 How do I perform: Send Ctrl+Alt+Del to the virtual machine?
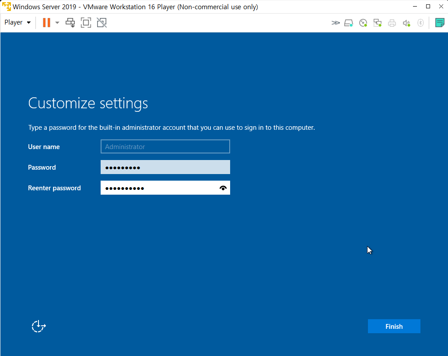tap(70, 23)
